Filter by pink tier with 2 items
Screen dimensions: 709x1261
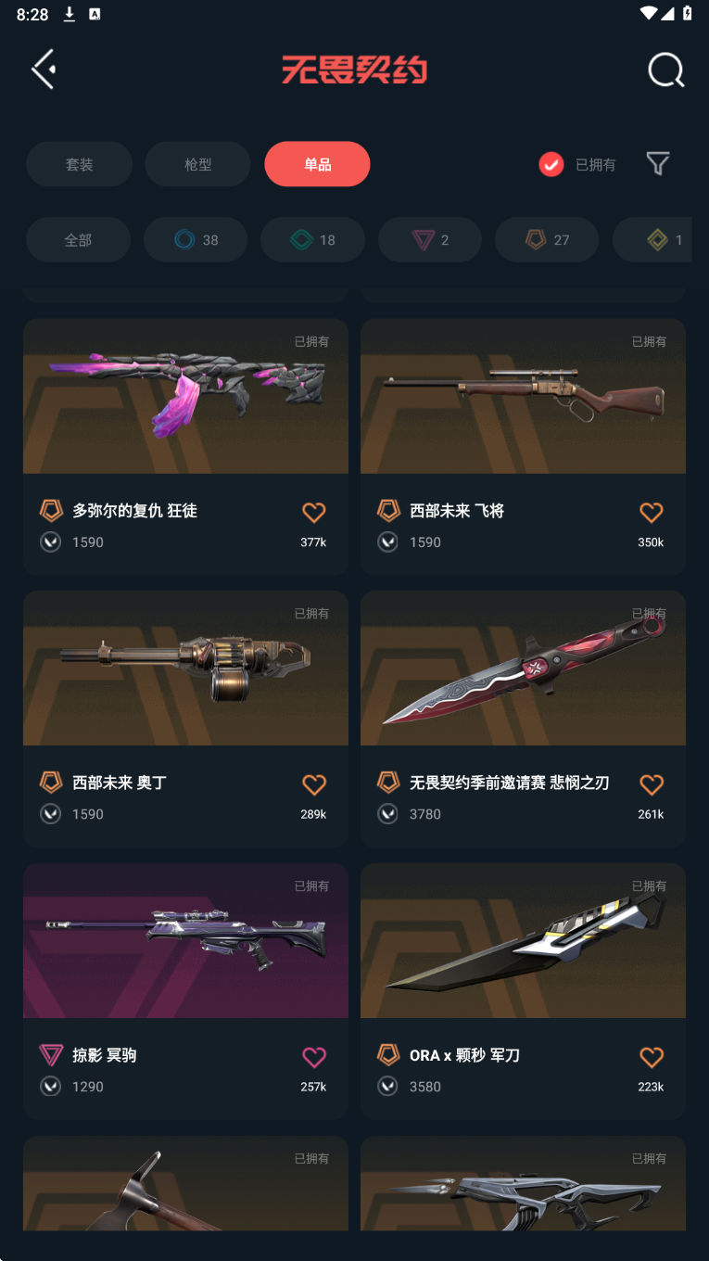coord(430,240)
